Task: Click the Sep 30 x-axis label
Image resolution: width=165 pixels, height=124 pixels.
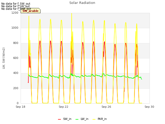Action: pos(149,107)
